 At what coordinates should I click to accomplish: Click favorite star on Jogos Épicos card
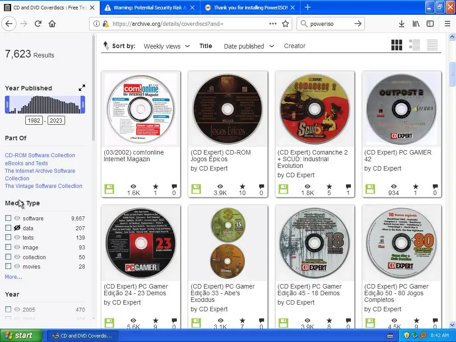[x=242, y=187]
